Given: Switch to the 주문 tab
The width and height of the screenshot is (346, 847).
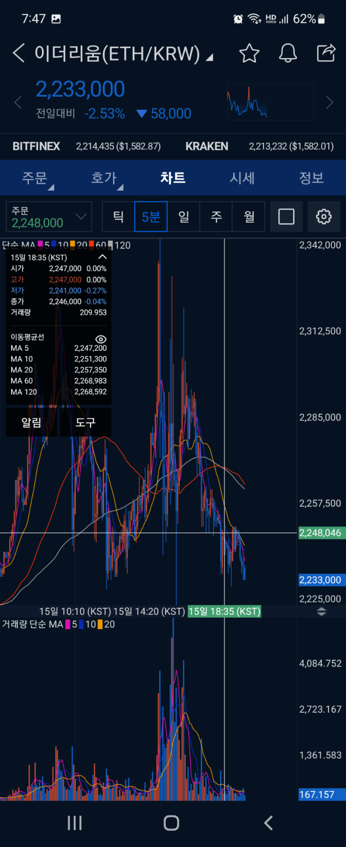Looking at the screenshot, I should point(35,178).
